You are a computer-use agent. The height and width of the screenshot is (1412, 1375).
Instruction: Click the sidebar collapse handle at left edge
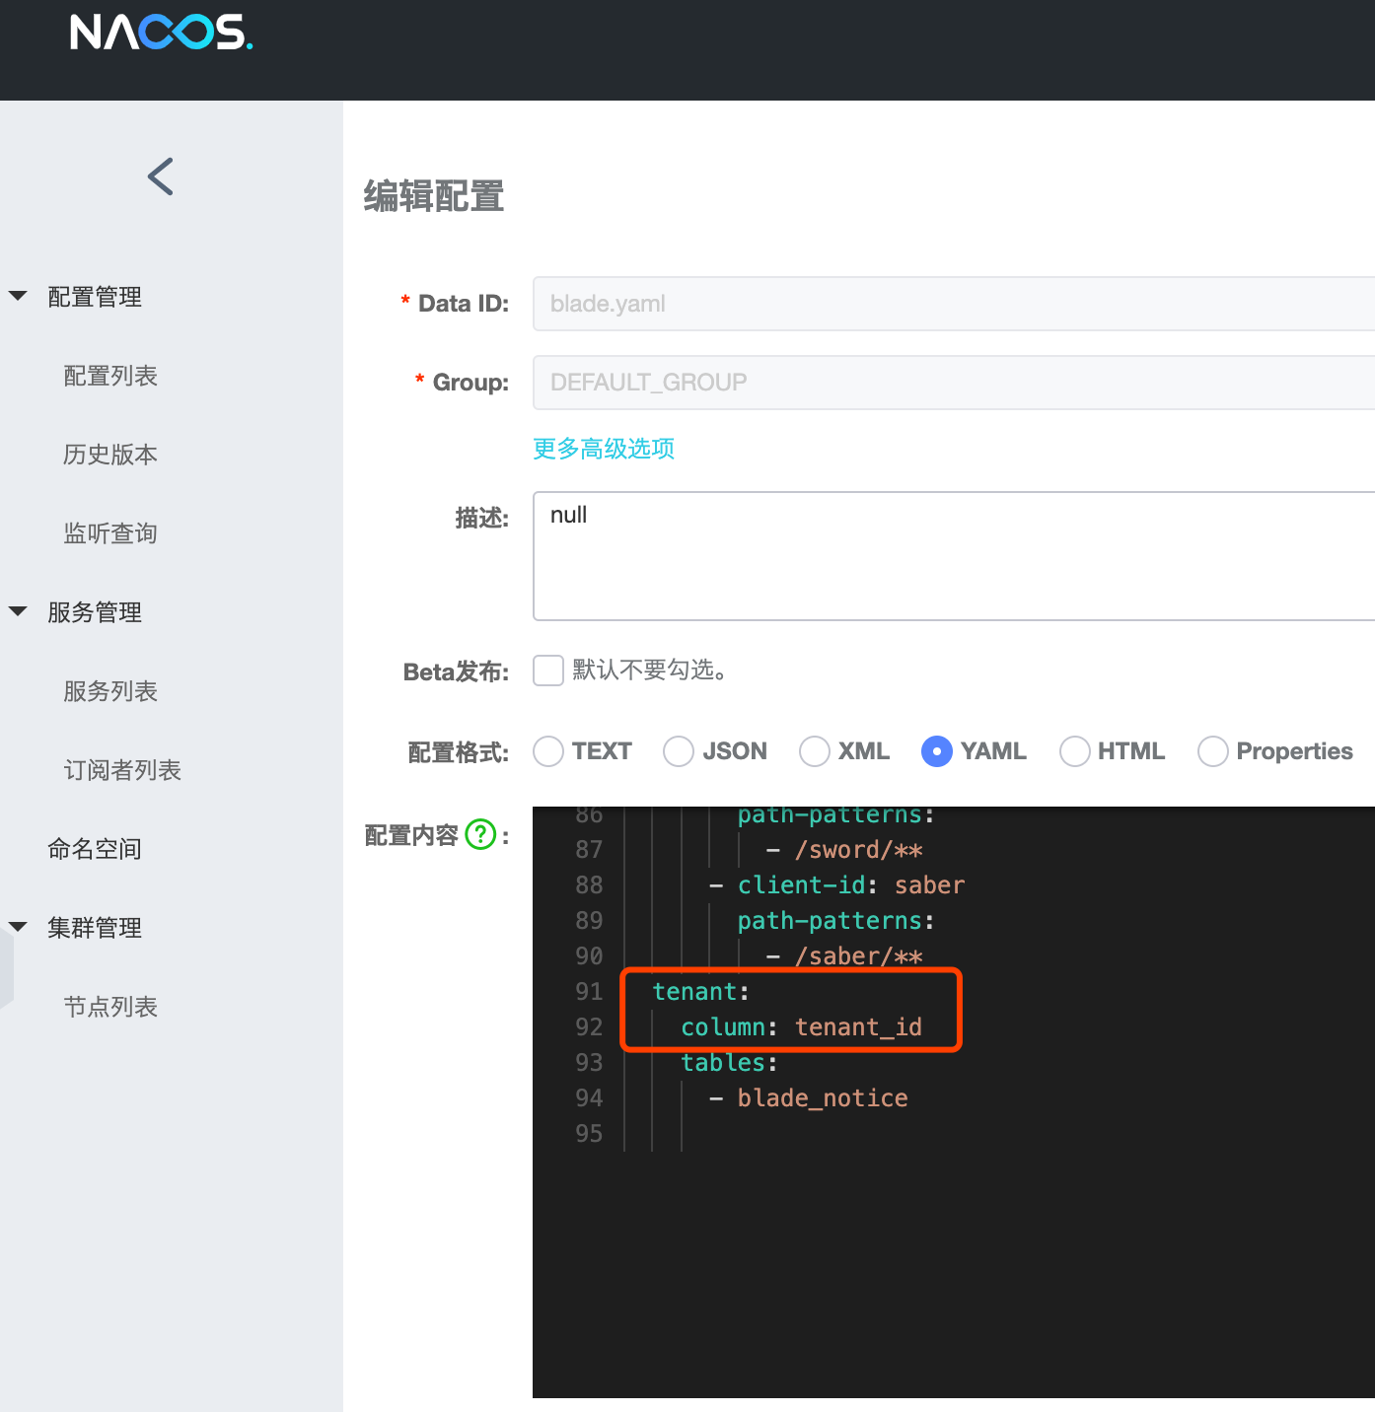[x=7, y=966]
